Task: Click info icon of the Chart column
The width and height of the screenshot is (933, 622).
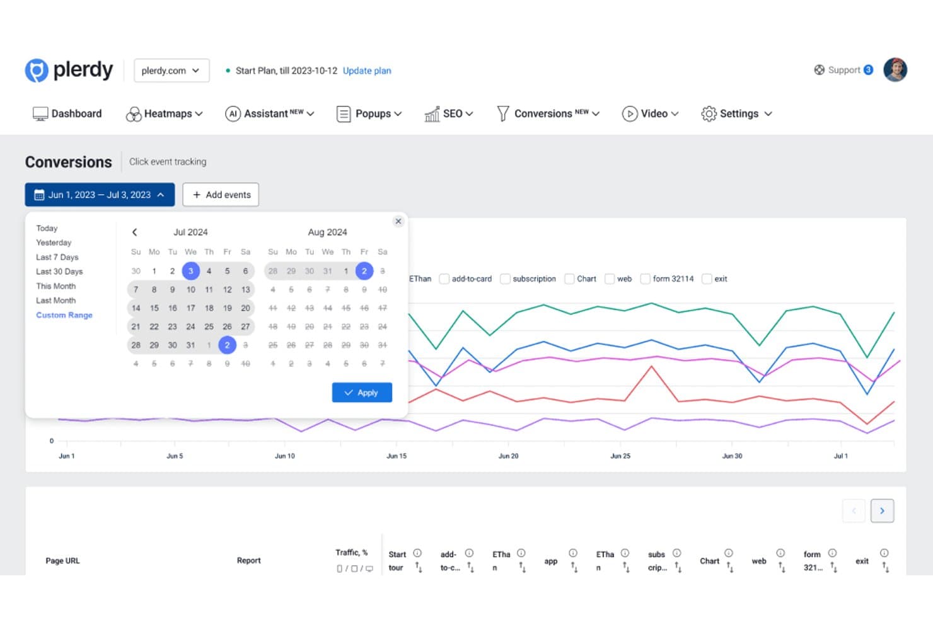Action: click(x=729, y=553)
